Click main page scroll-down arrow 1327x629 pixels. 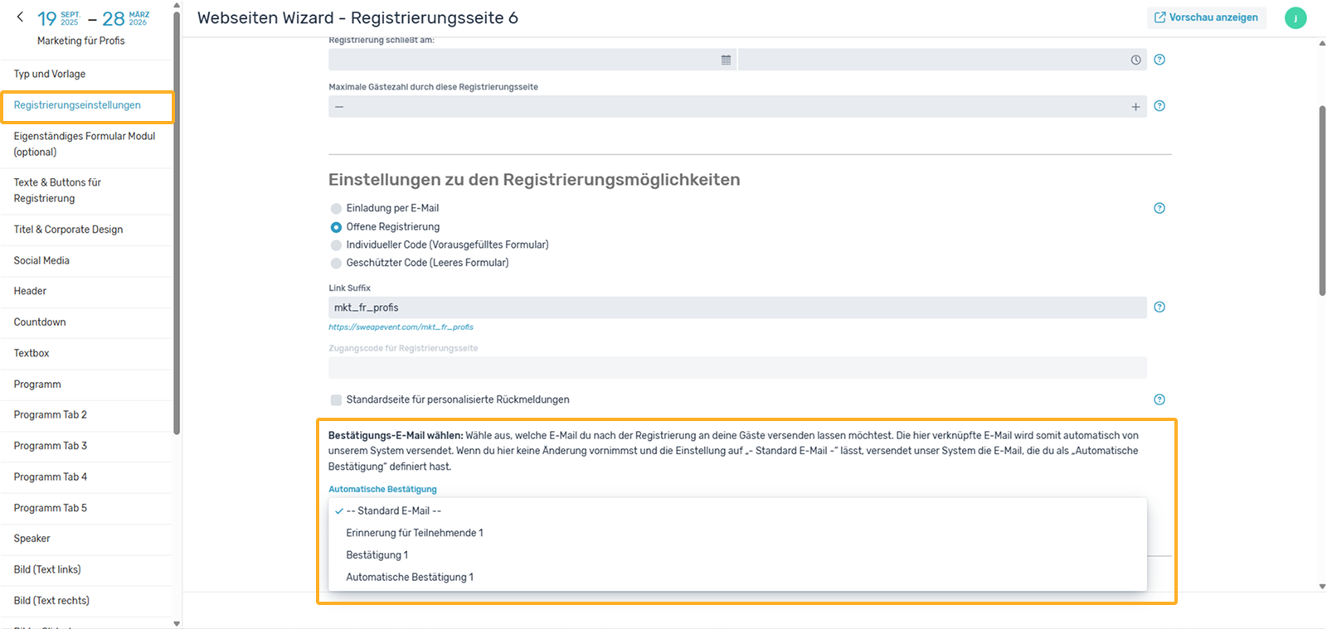(x=1322, y=587)
